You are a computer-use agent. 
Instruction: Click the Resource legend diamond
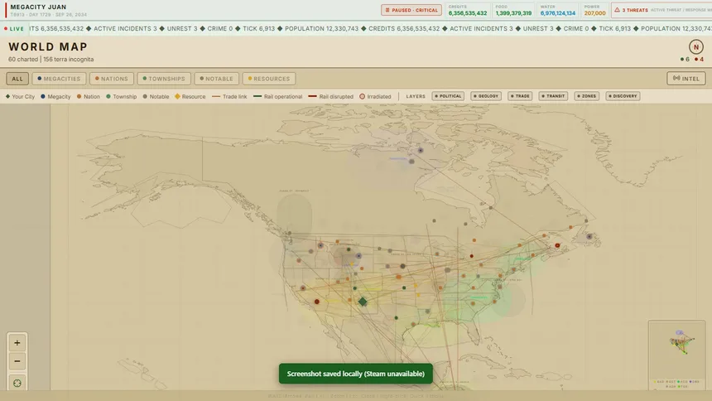[177, 96]
